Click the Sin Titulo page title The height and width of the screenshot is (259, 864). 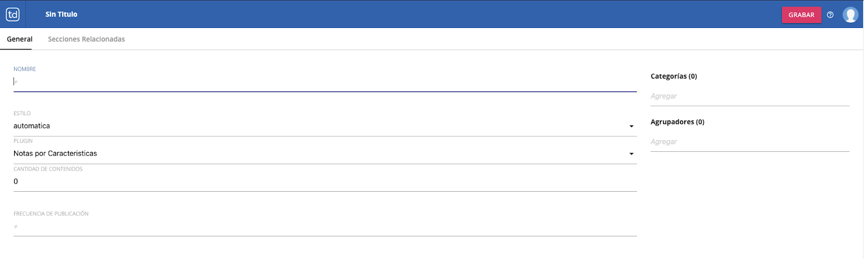point(61,15)
